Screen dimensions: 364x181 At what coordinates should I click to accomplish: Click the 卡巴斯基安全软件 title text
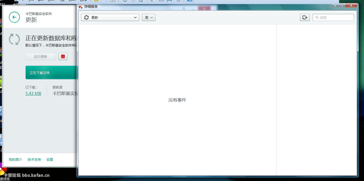(x=39, y=14)
